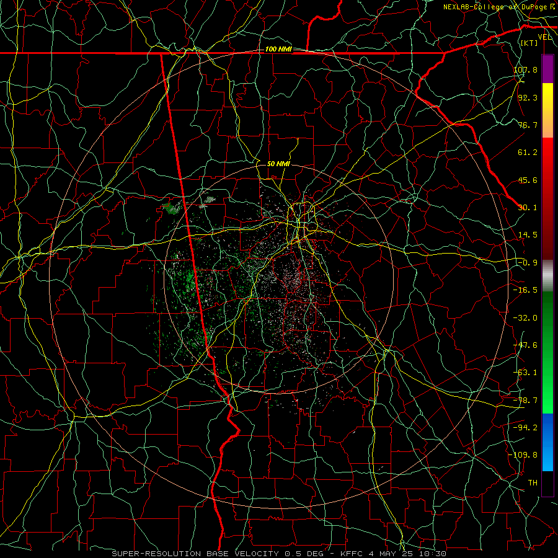Click the -0.9 velocity scale value
The width and height of the screenshot is (558, 558).
[x=528, y=263]
